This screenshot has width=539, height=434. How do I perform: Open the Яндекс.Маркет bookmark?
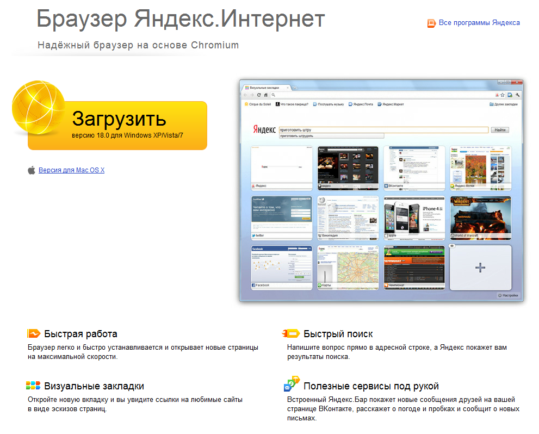click(x=391, y=104)
